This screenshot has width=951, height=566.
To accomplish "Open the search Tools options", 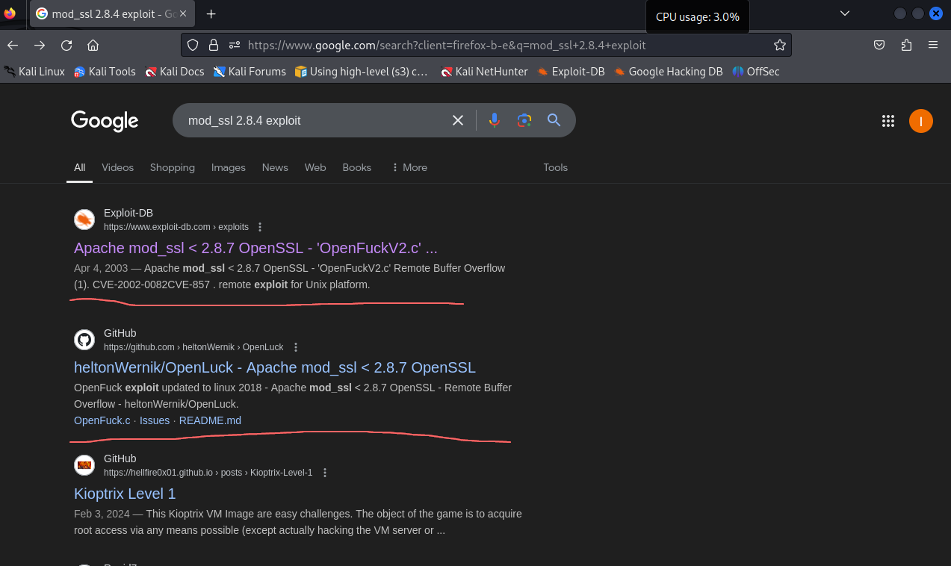I will 556,167.
